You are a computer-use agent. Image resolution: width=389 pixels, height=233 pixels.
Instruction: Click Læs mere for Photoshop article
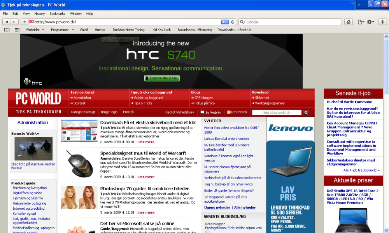146,212
